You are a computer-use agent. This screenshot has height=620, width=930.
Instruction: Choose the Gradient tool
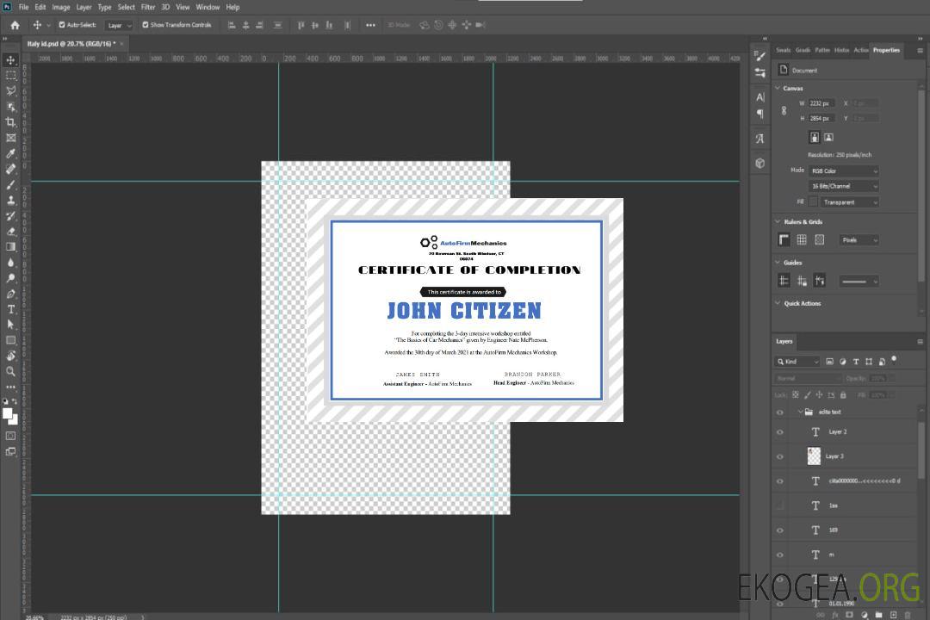(10, 247)
